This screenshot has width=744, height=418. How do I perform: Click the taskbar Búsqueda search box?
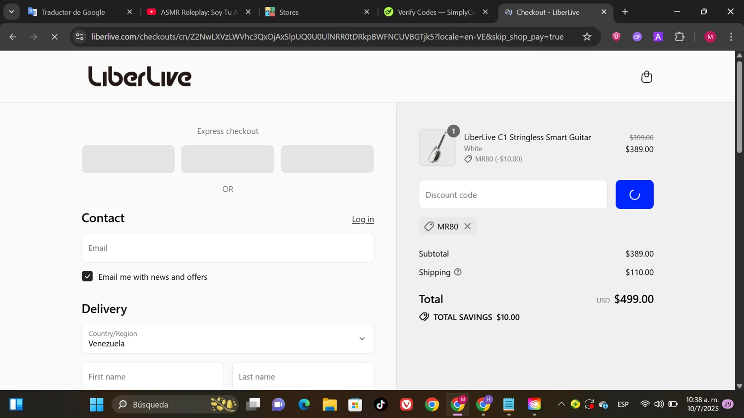[175, 405]
